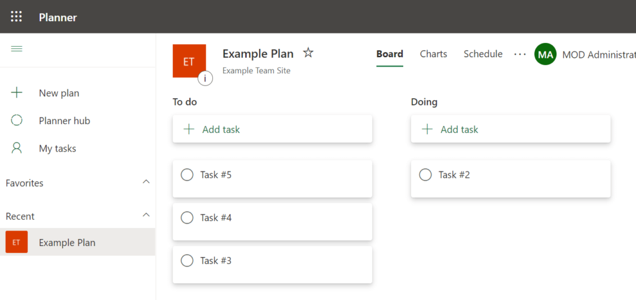Viewport: 636px width, 300px height.
Task: Click the large ET plan logo
Action: pyautogui.click(x=189, y=61)
